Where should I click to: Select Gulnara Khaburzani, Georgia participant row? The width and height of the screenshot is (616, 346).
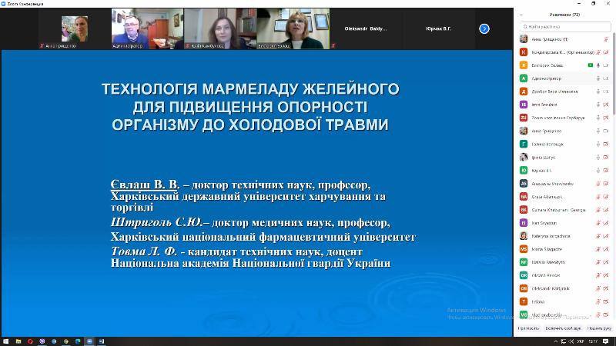click(564, 210)
